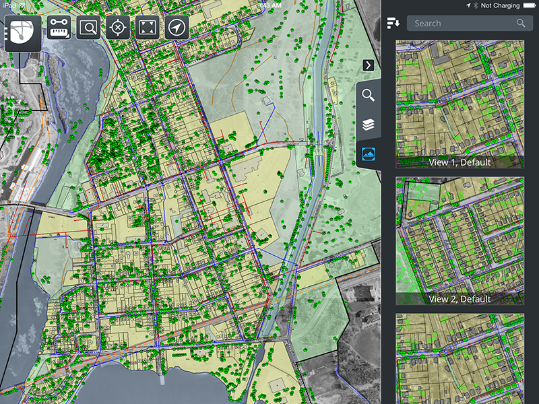
Task: Select the Measure distance ruler tool
Action: point(59,28)
